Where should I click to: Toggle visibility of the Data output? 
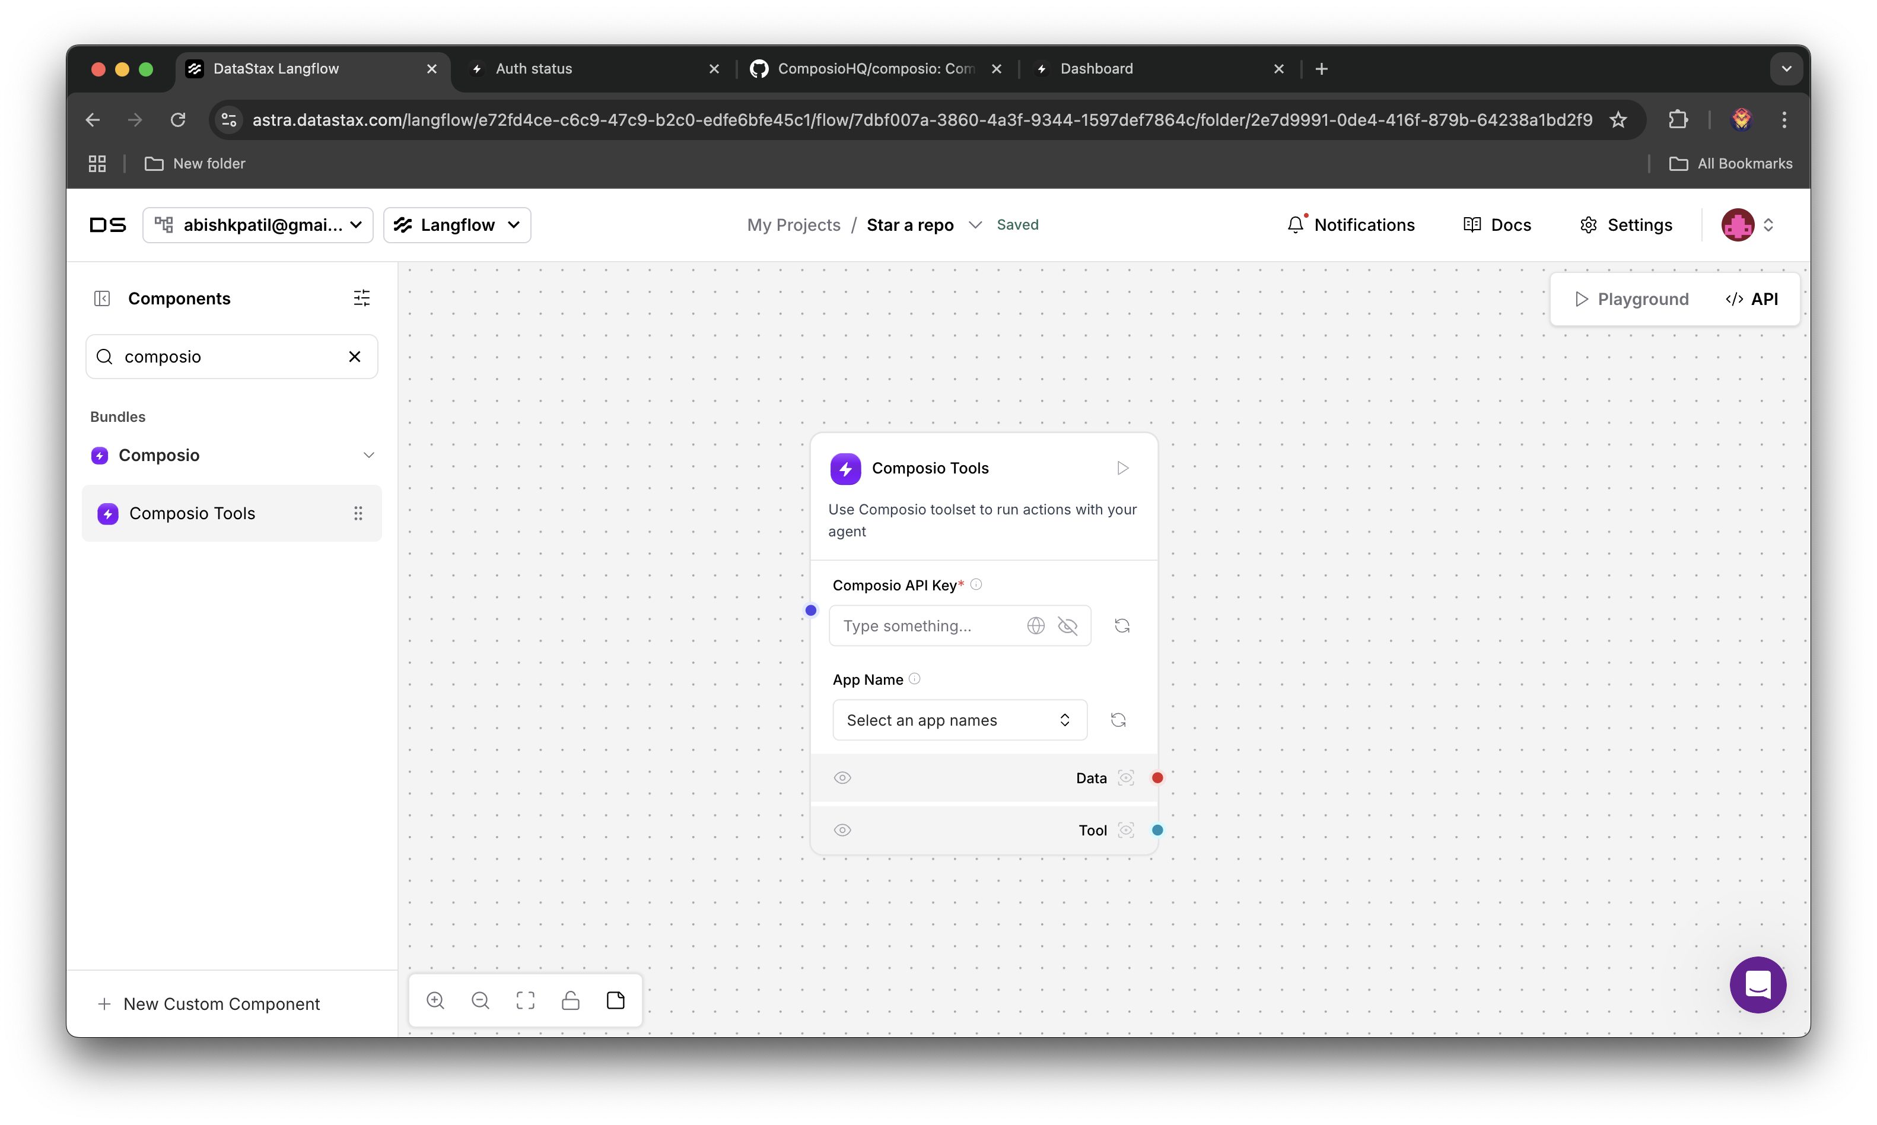842,778
